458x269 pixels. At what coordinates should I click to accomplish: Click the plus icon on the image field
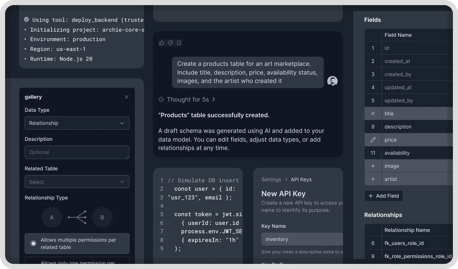click(x=373, y=166)
